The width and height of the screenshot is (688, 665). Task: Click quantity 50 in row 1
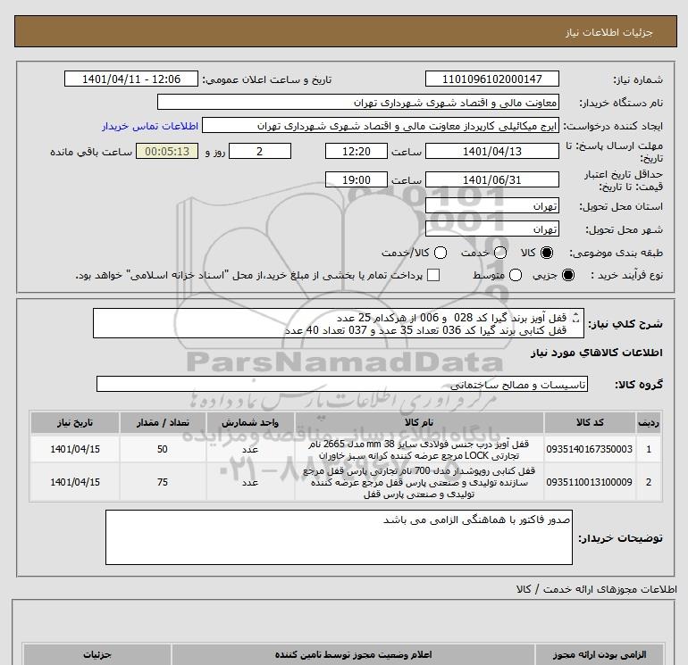(163, 449)
